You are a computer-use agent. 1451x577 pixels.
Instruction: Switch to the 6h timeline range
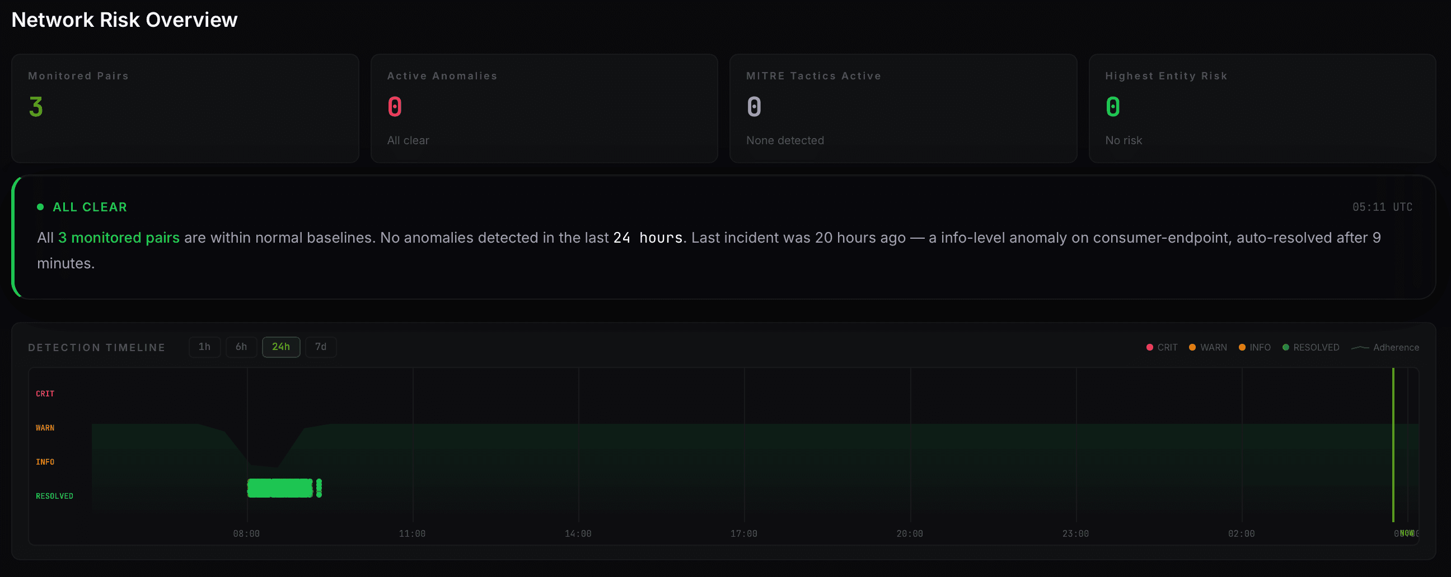point(241,347)
